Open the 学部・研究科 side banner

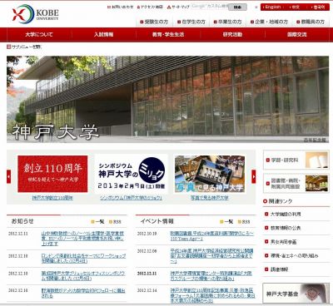click(x=296, y=160)
